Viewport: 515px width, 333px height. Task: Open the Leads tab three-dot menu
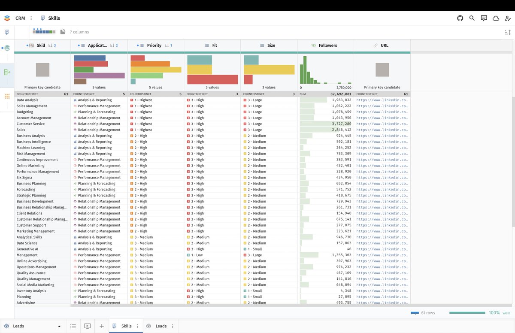point(173,326)
